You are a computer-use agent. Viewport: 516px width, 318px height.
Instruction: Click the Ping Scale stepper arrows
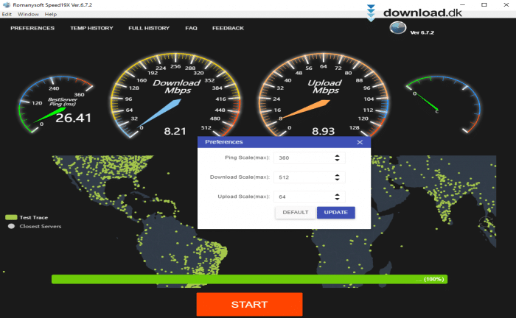pos(337,158)
